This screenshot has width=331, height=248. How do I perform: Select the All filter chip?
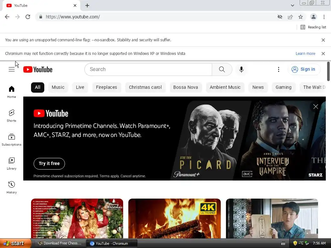click(37, 87)
